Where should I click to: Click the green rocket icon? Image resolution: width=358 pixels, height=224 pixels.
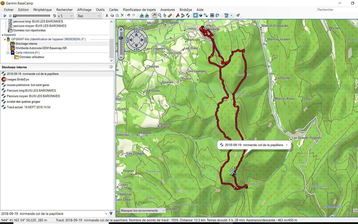pos(238,16)
